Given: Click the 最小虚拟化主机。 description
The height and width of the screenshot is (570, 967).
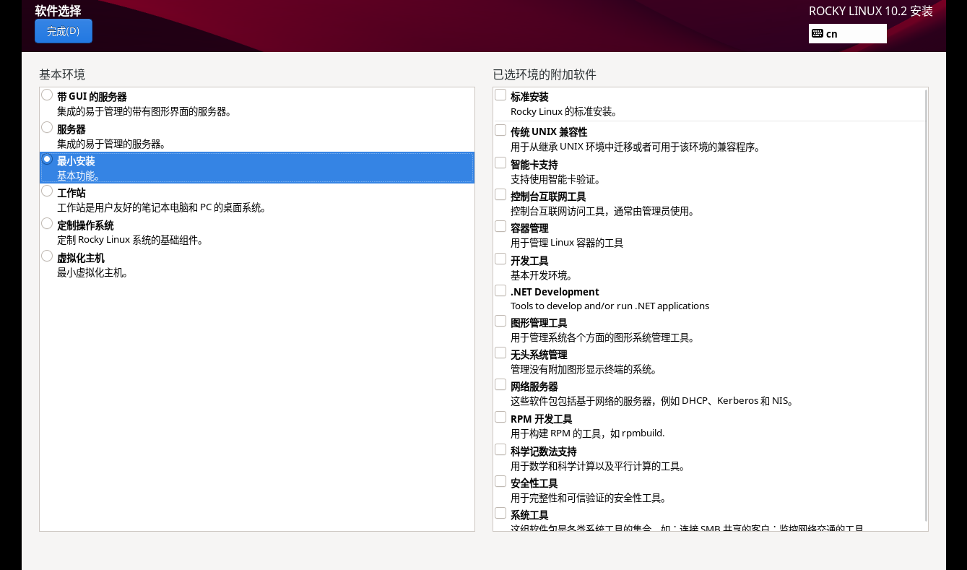Looking at the screenshot, I should [93, 273].
